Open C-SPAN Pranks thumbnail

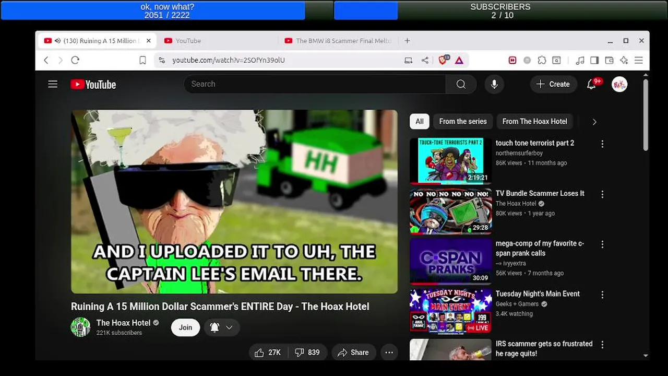(x=450, y=261)
